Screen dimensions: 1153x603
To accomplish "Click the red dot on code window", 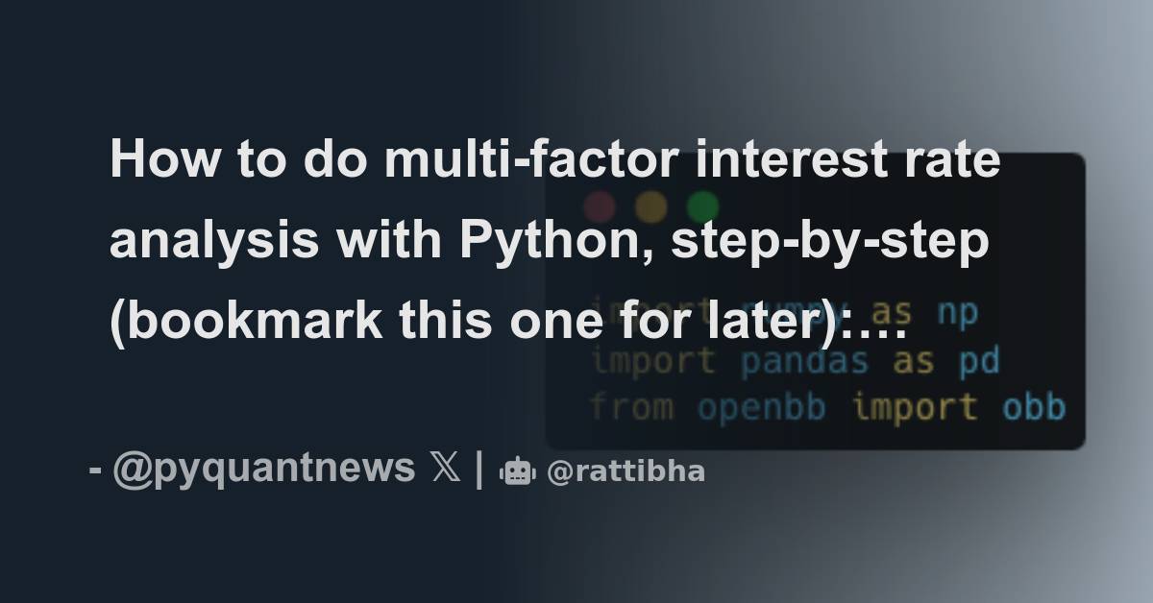I will 600,207.
